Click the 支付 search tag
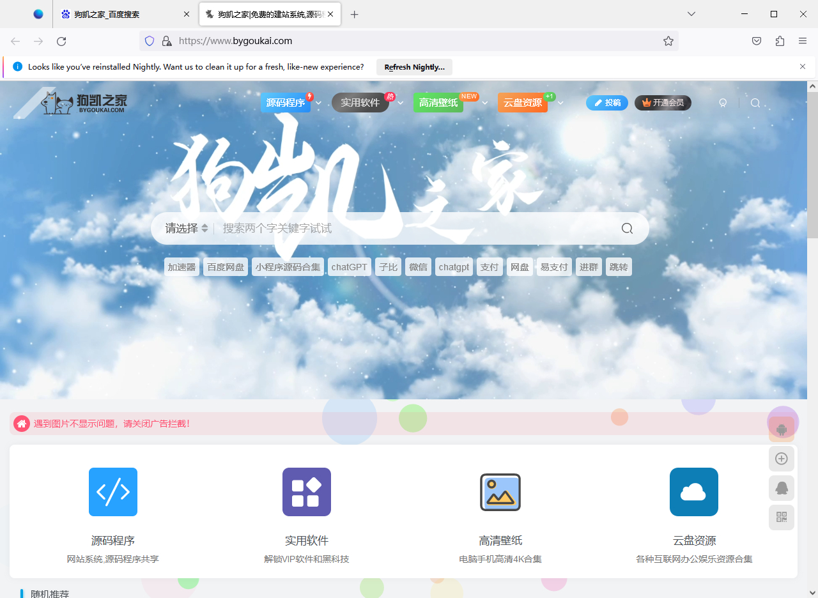Screen dimensions: 818x598 click(x=490, y=267)
